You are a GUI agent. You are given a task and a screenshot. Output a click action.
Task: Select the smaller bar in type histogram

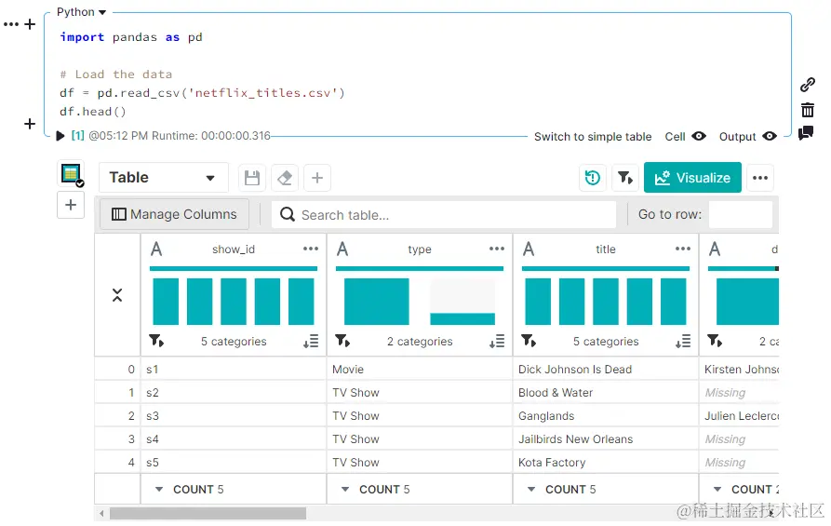click(x=462, y=318)
